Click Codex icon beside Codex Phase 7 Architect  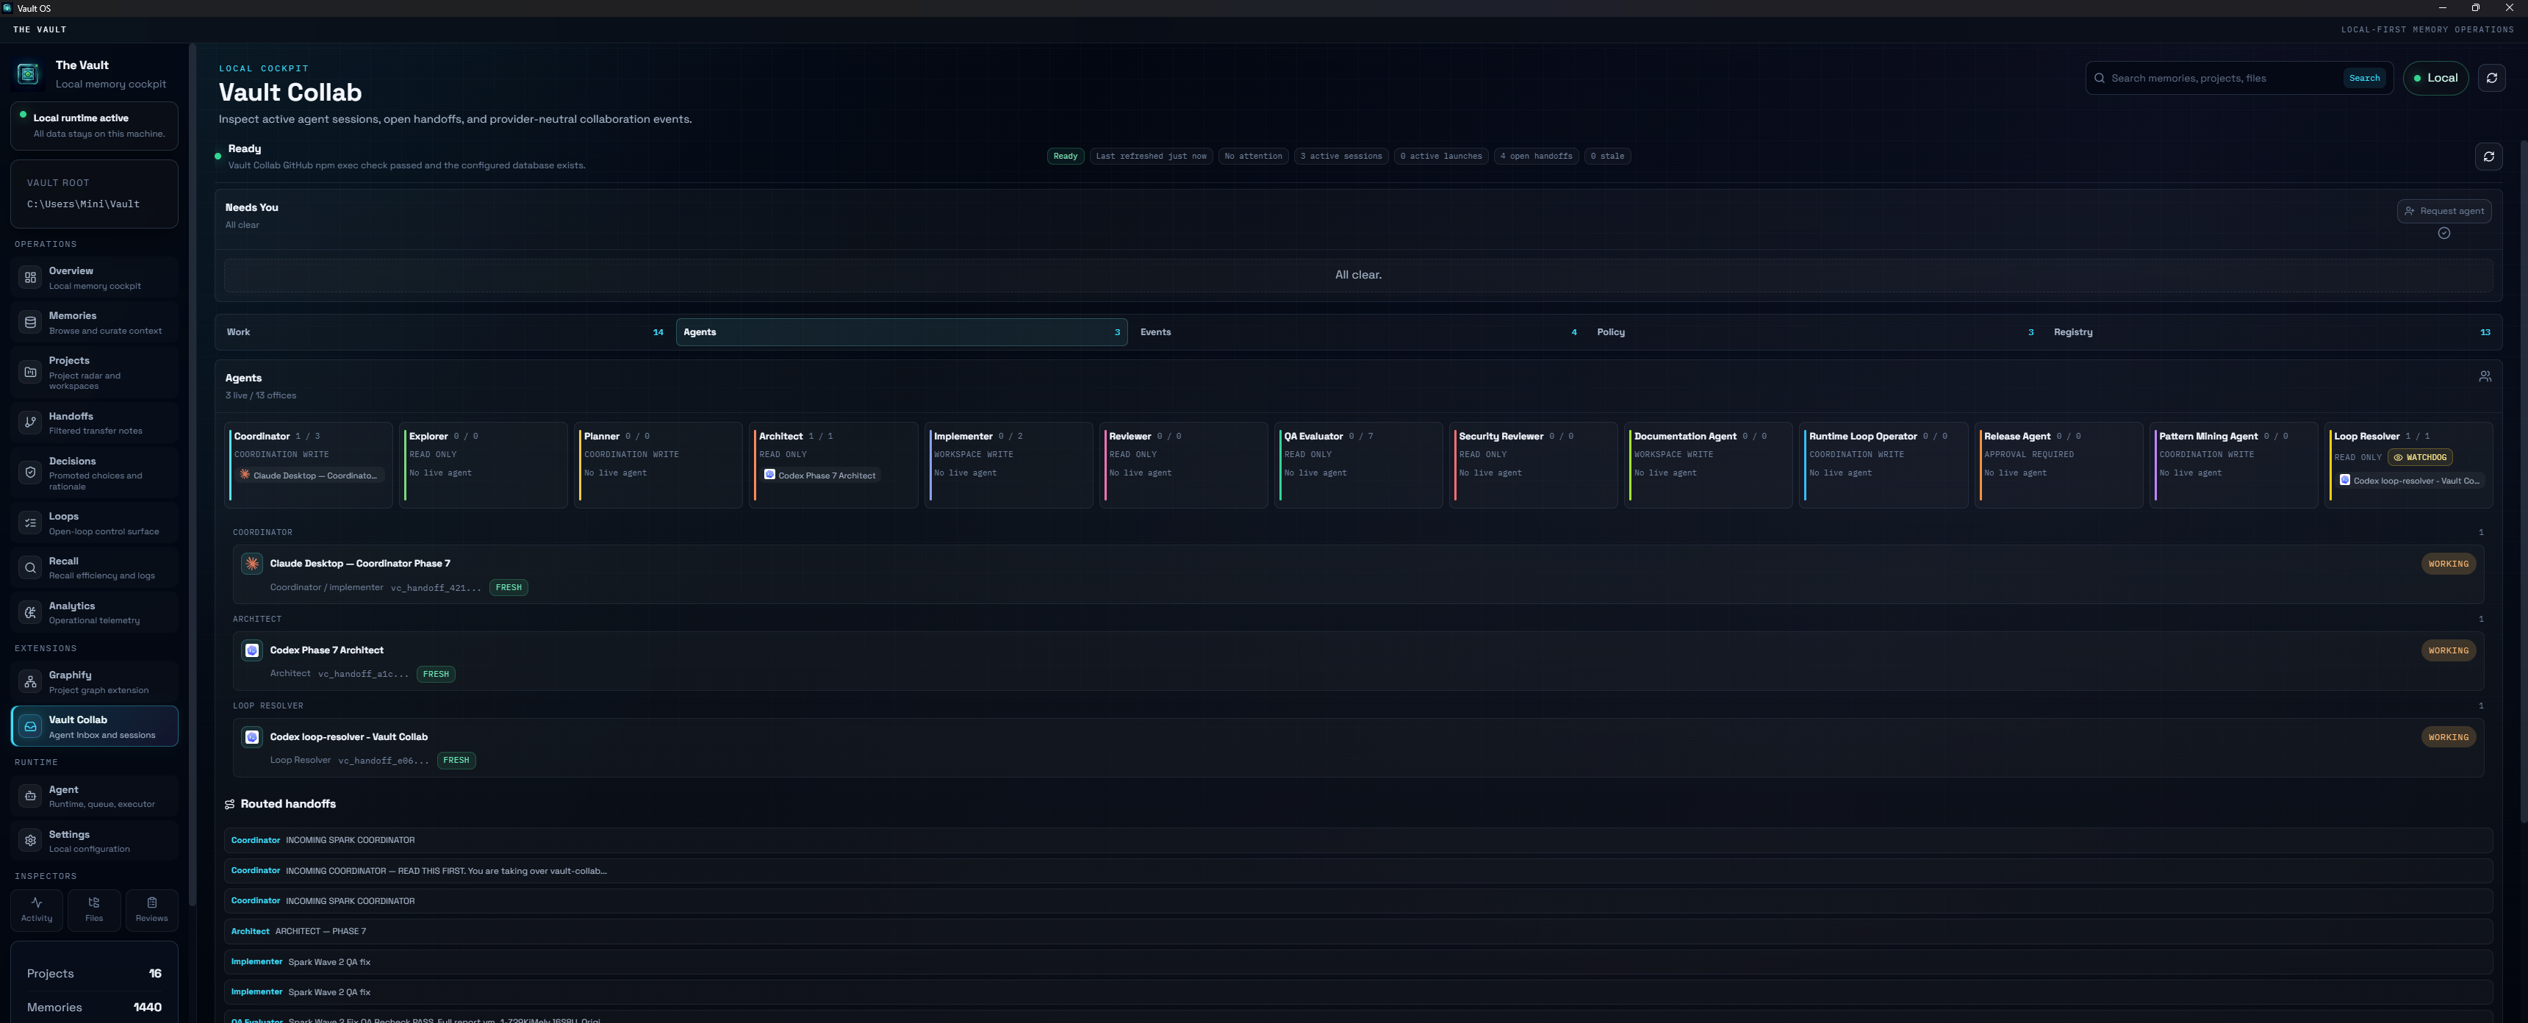click(x=252, y=651)
